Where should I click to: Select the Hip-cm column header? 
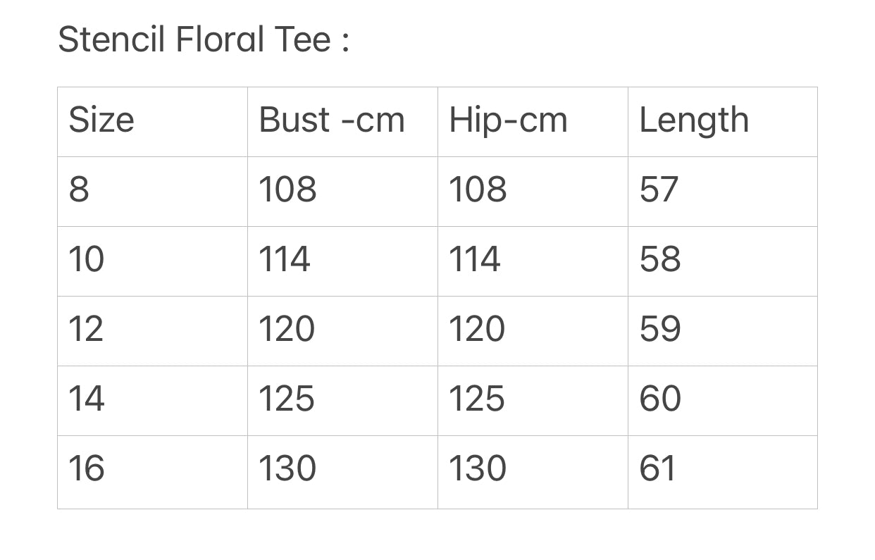point(533,122)
